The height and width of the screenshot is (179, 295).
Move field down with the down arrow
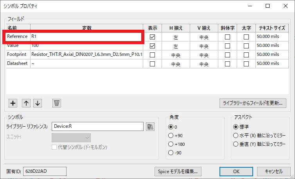tap(38, 103)
